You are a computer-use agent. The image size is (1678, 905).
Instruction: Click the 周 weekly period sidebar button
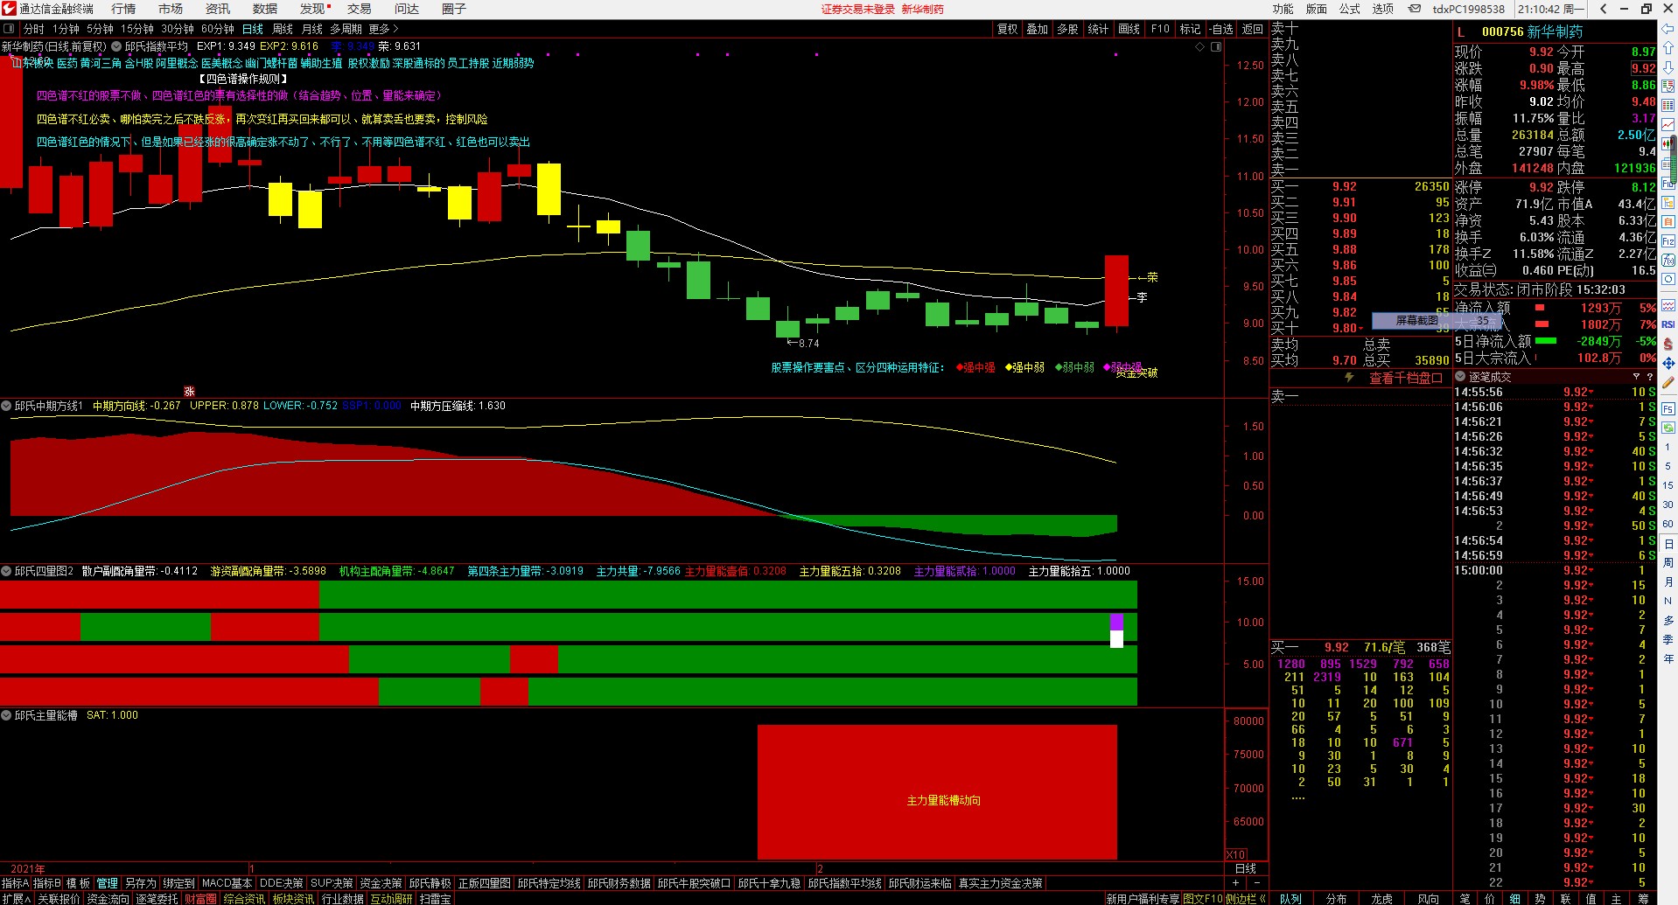[x=1668, y=562]
